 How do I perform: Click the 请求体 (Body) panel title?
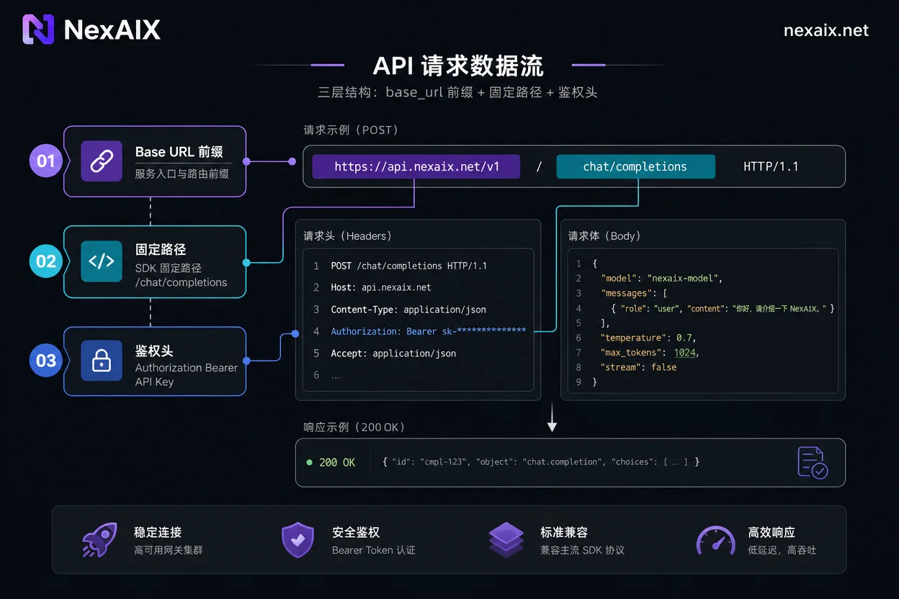click(x=604, y=235)
